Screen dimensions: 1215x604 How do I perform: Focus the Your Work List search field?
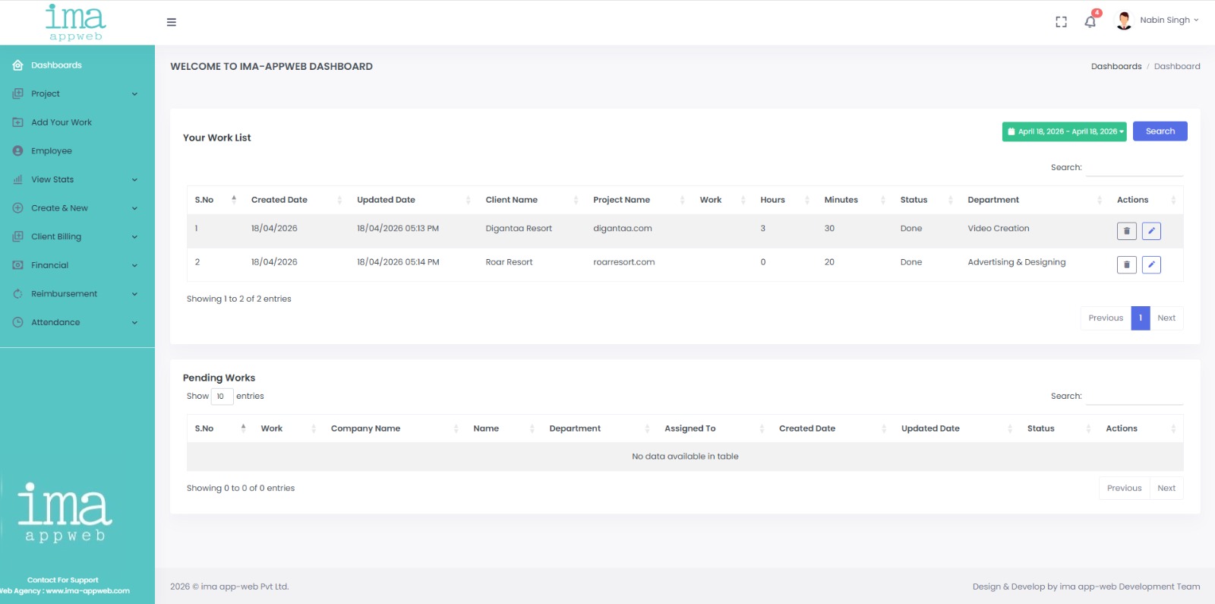tap(1134, 168)
